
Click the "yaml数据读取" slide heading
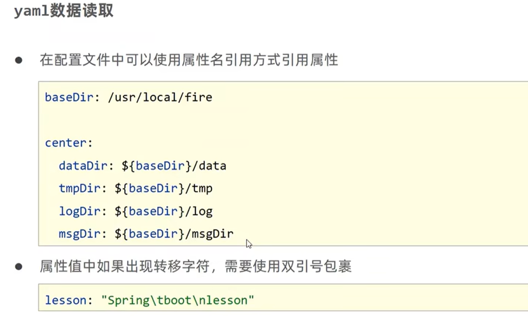(x=63, y=11)
